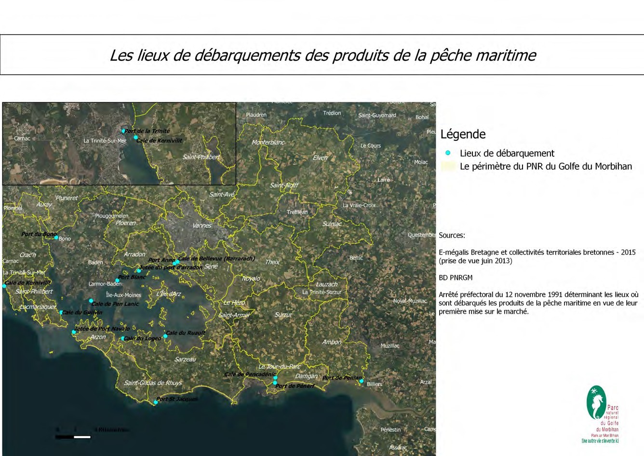Click the Cale du Guilvin marker dot
Viewport: 644px width, 456px height.
(61, 312)
